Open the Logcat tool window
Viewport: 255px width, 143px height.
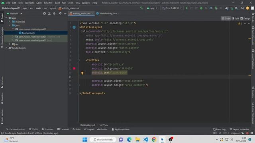(89, 129)
